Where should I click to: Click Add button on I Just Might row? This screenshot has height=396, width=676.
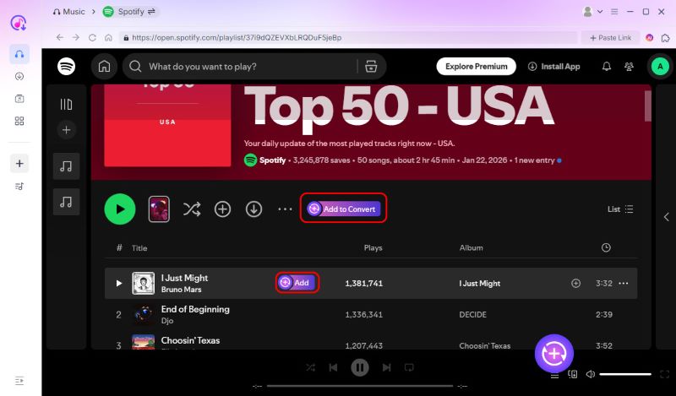(297, 283)
